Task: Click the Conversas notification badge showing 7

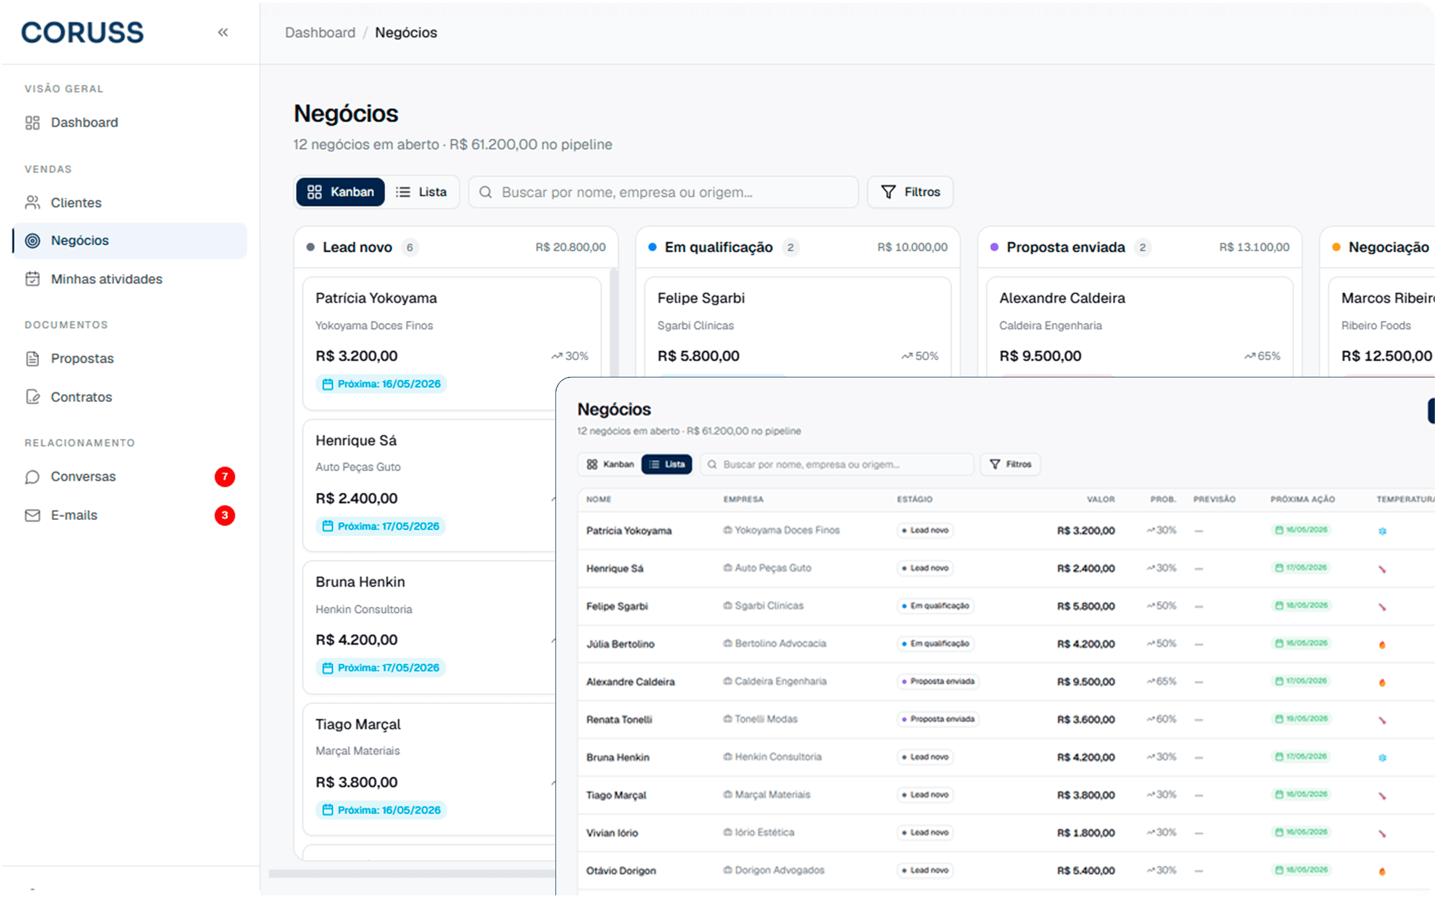Action: click(x=225, y=477)
